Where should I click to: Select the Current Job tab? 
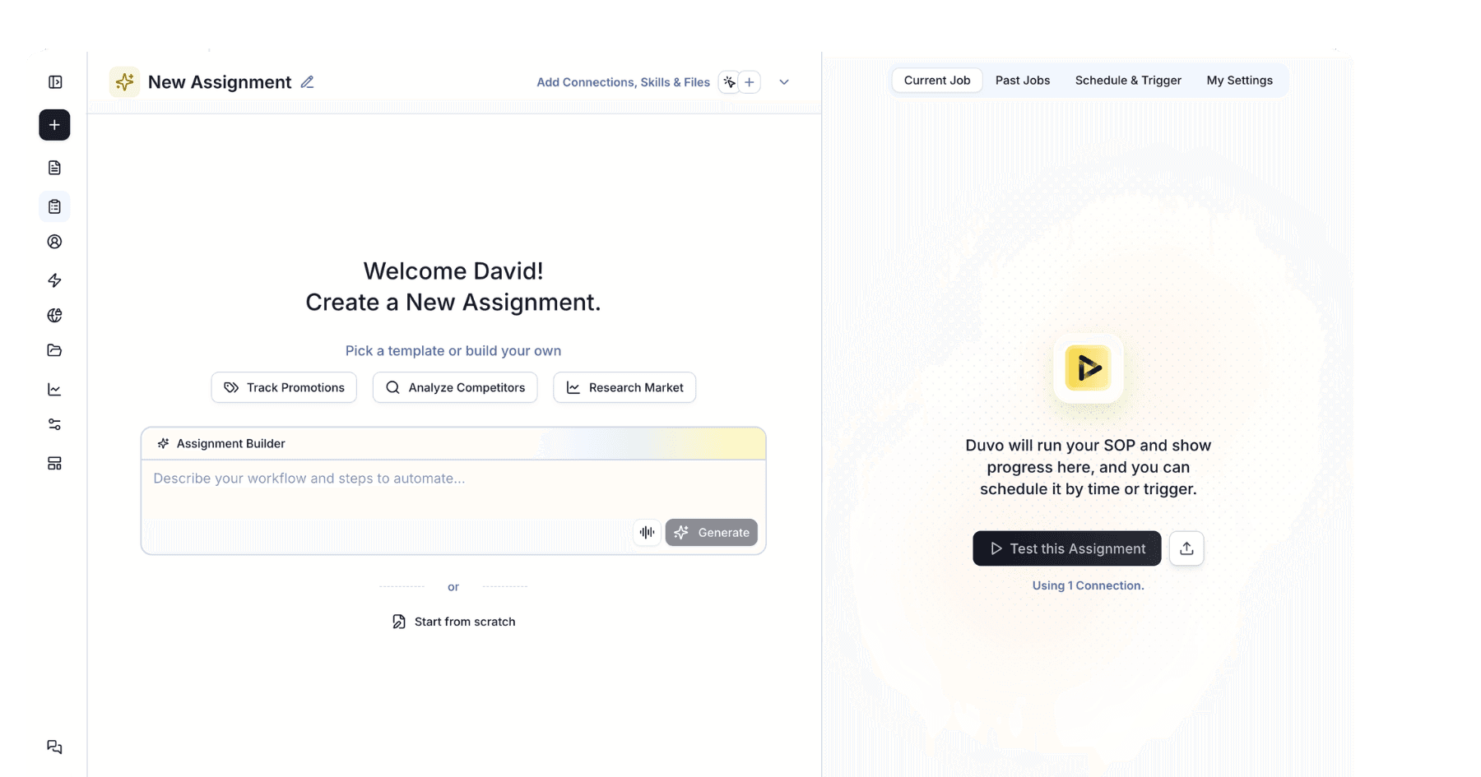point(936,80)
